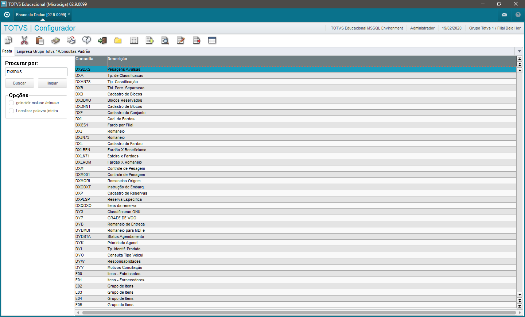Select the DXLN71 Esteira x Fardoes row
Screen dimensions: 525x317
(x=296, y=156)
